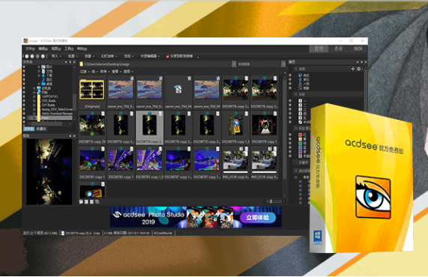The image size is (428, 277).
Task: Expand the CHS_Builds folder tree node
Action: pyautogui.click(x=34, y=100)
